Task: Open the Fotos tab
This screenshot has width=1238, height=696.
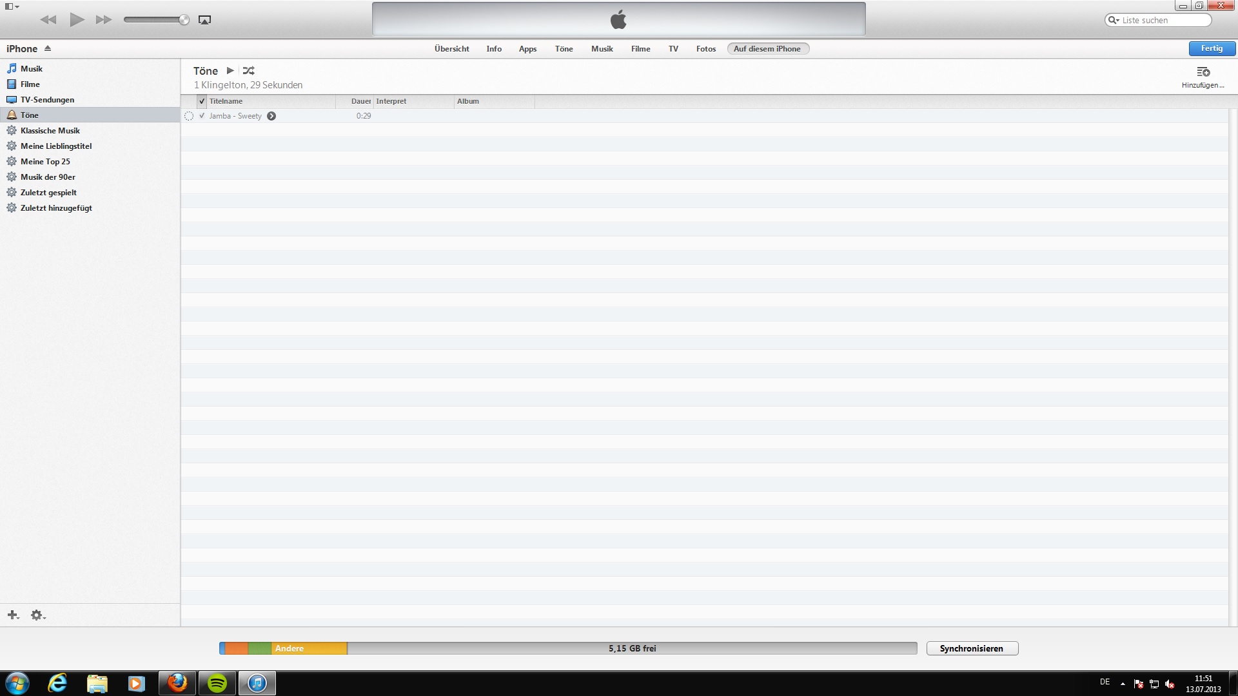Action: [x=705, y=49]
